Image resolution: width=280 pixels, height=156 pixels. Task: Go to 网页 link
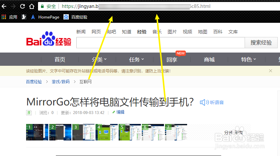[96, 32]
